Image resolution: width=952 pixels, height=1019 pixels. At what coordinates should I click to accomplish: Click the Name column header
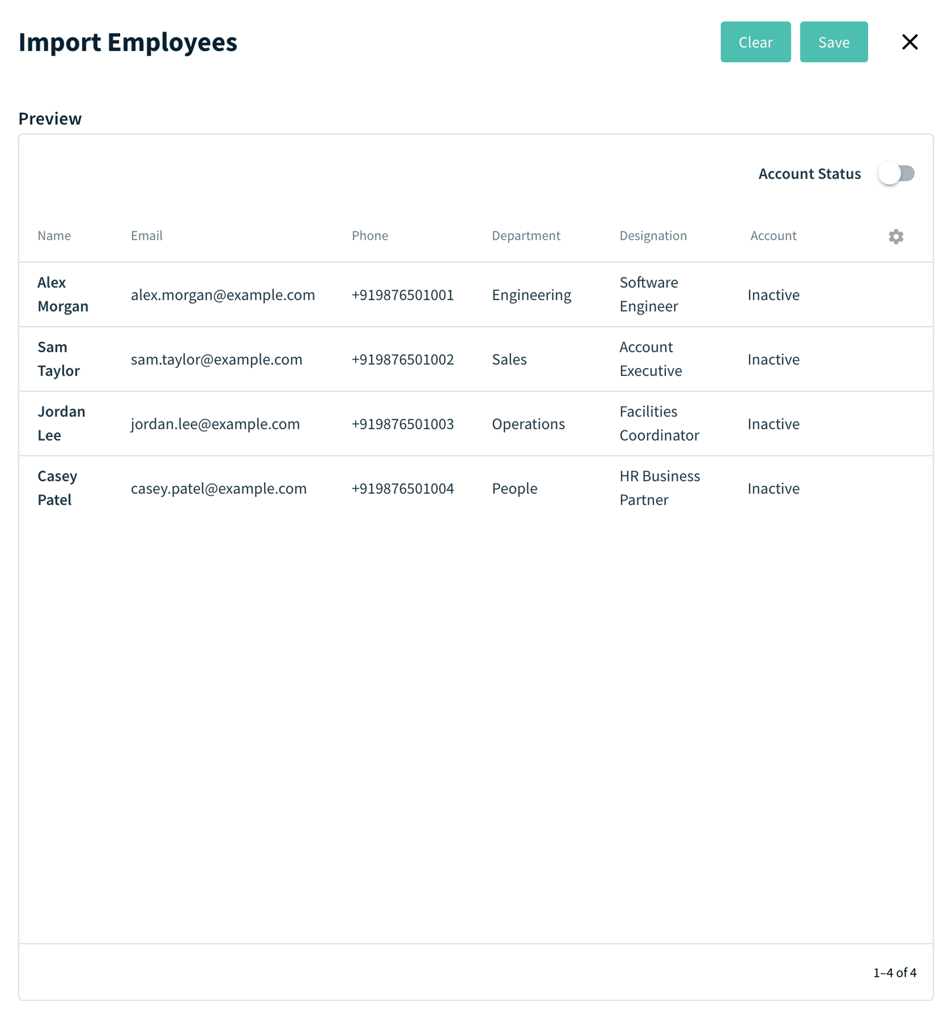coord(54,235)
